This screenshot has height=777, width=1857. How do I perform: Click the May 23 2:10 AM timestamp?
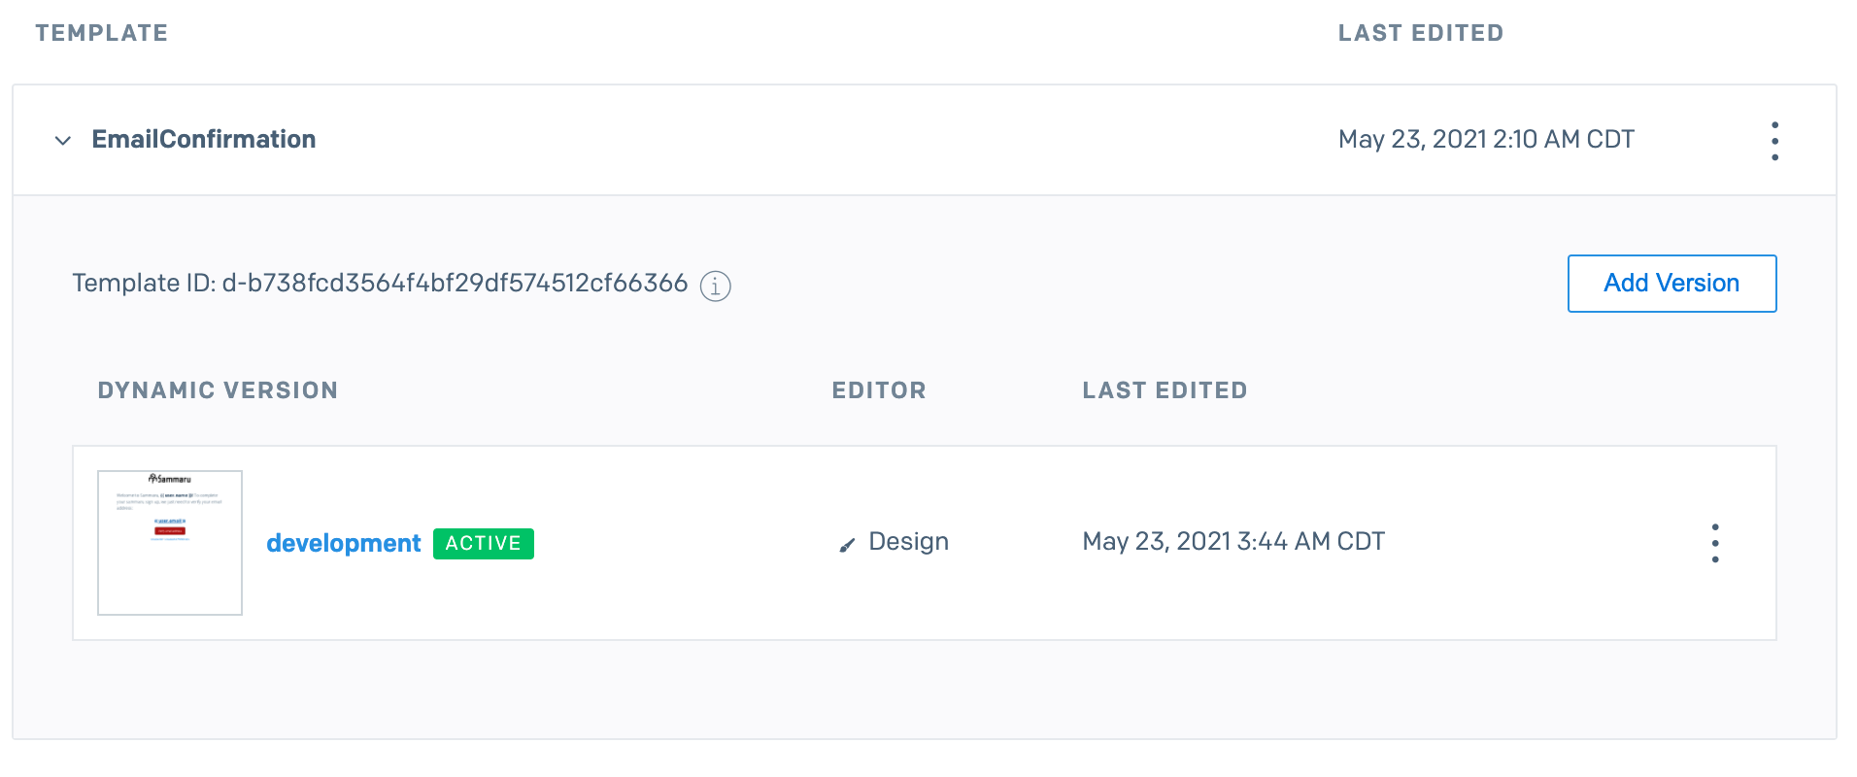click(1486, 139)
